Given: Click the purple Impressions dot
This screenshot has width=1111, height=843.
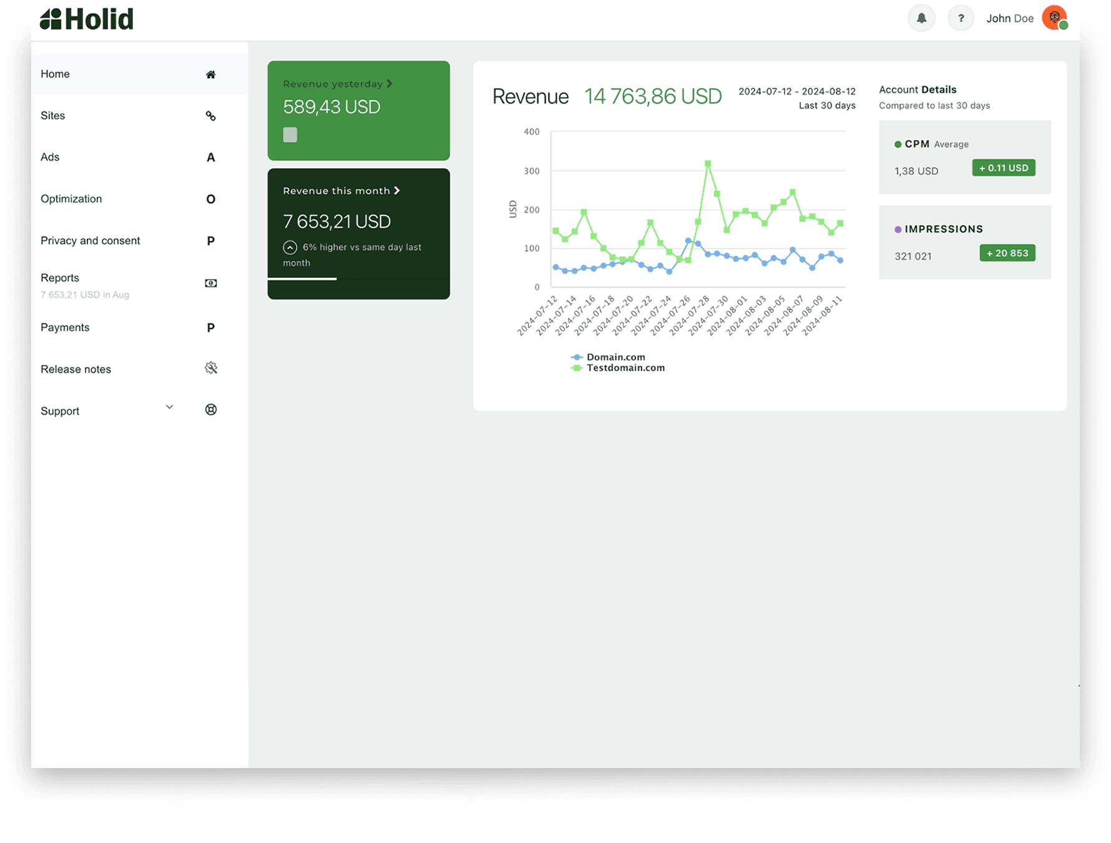Looking at the screenshot, I should [x=898, y=229].
